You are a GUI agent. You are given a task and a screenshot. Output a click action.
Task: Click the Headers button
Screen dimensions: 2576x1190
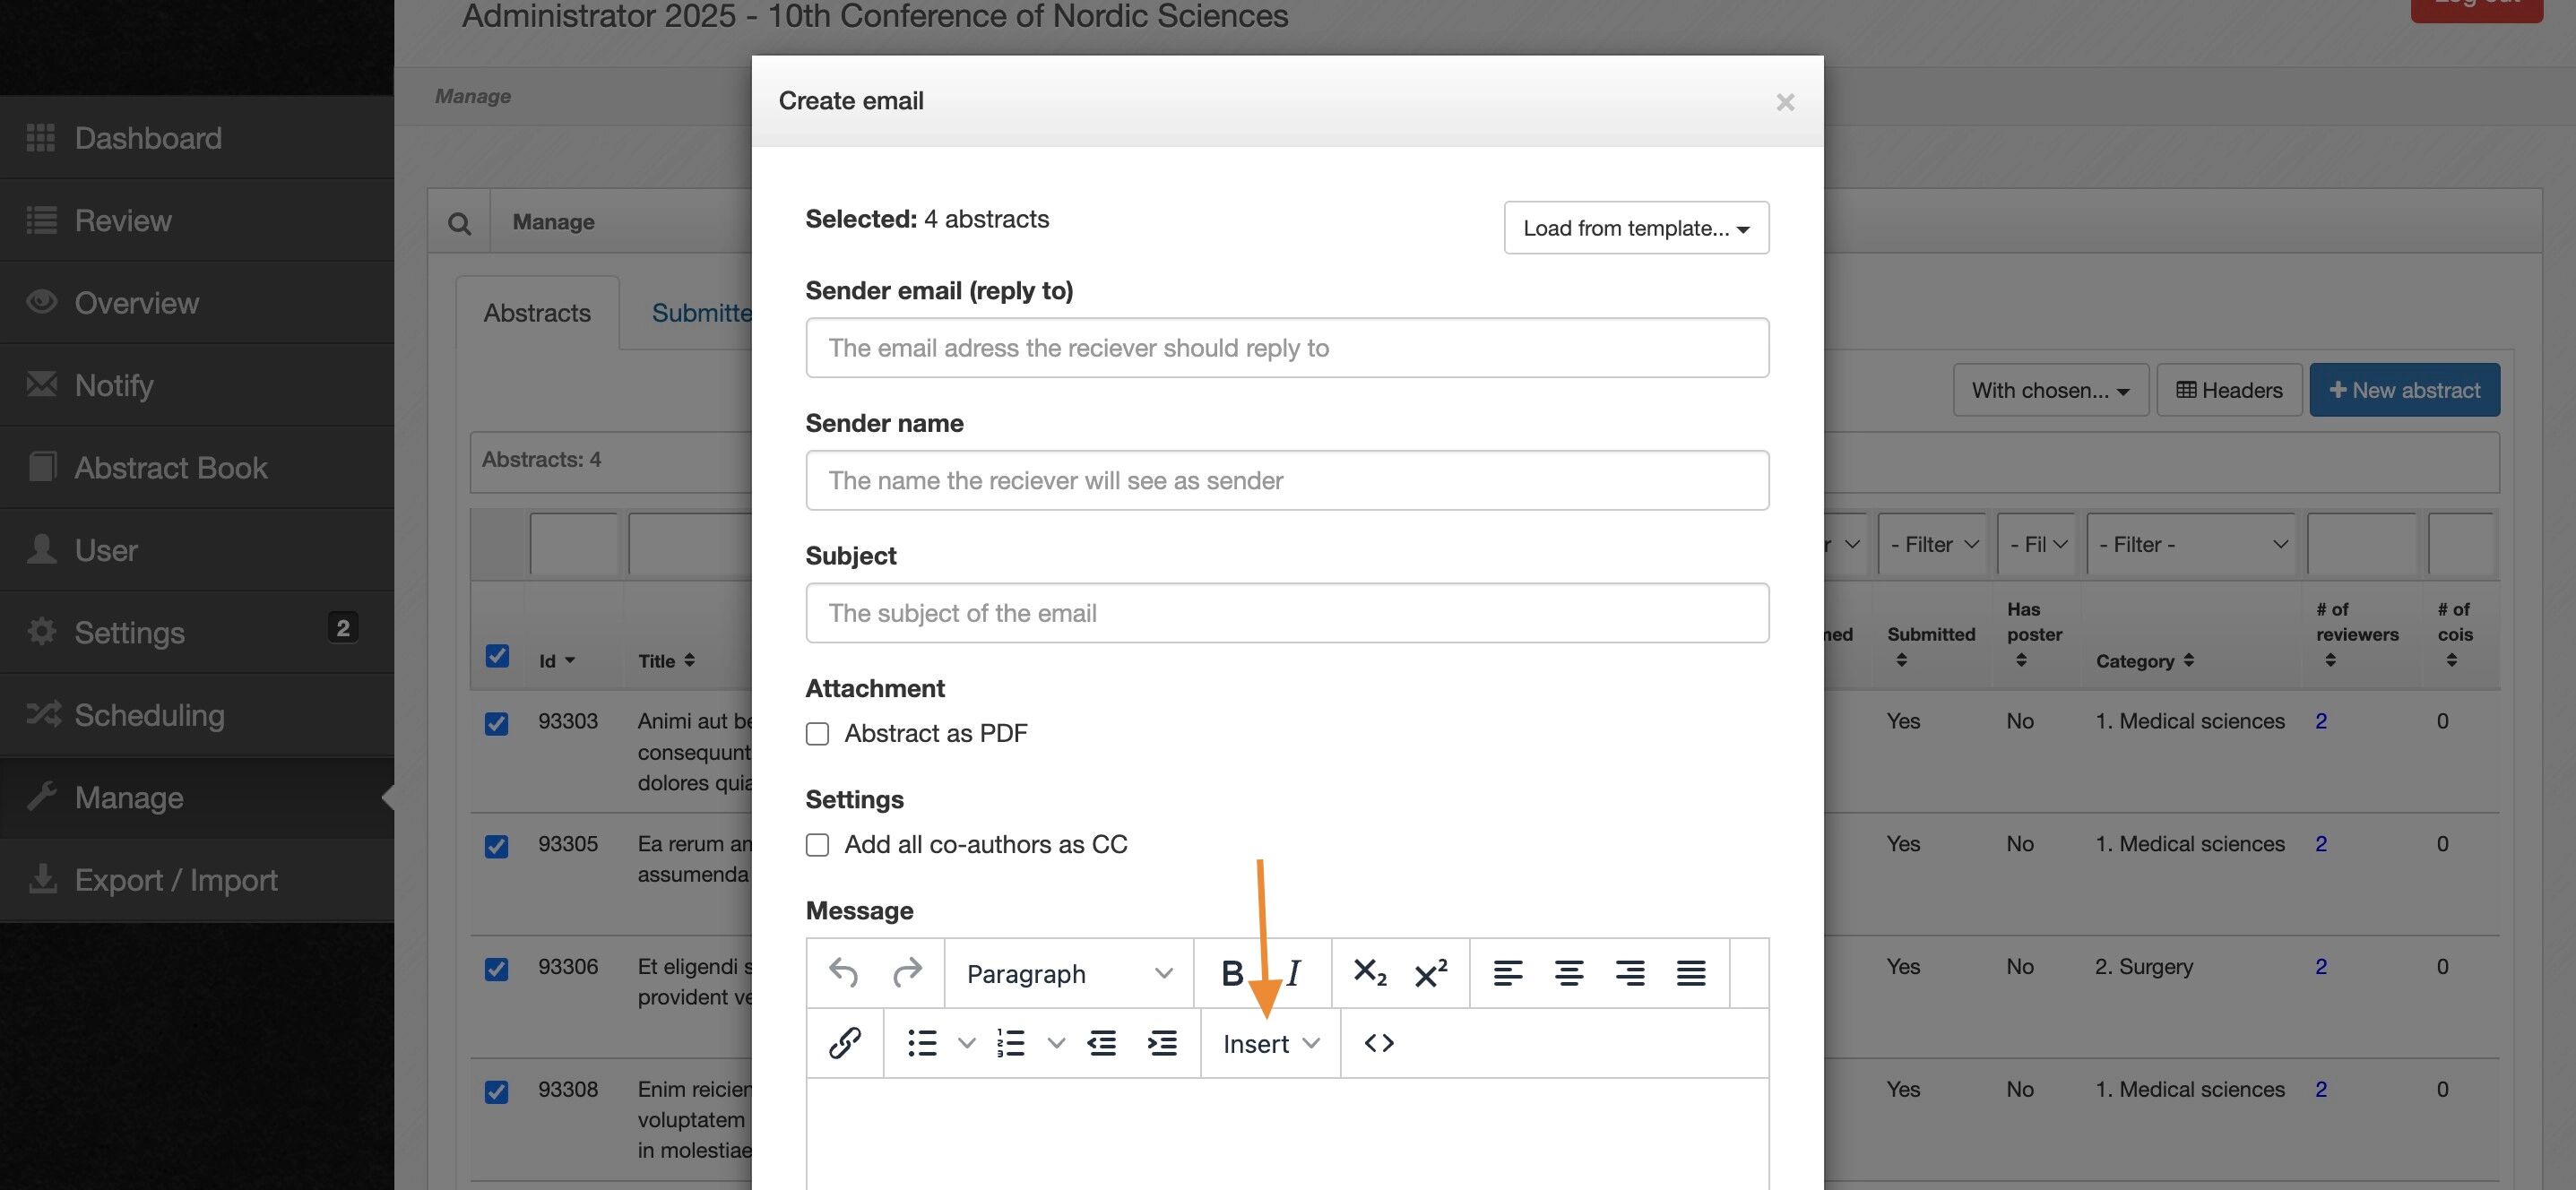click(x=2229, y=390)
